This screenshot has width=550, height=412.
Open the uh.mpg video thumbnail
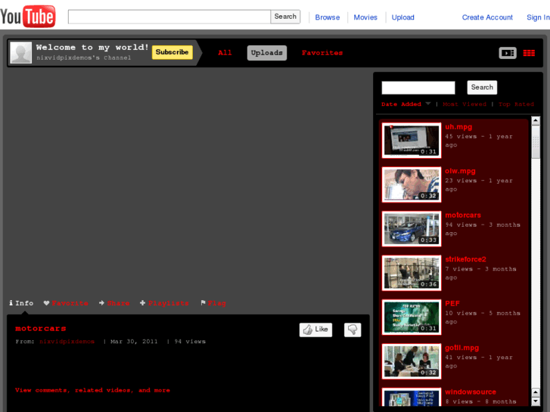[x=412, y=141]
